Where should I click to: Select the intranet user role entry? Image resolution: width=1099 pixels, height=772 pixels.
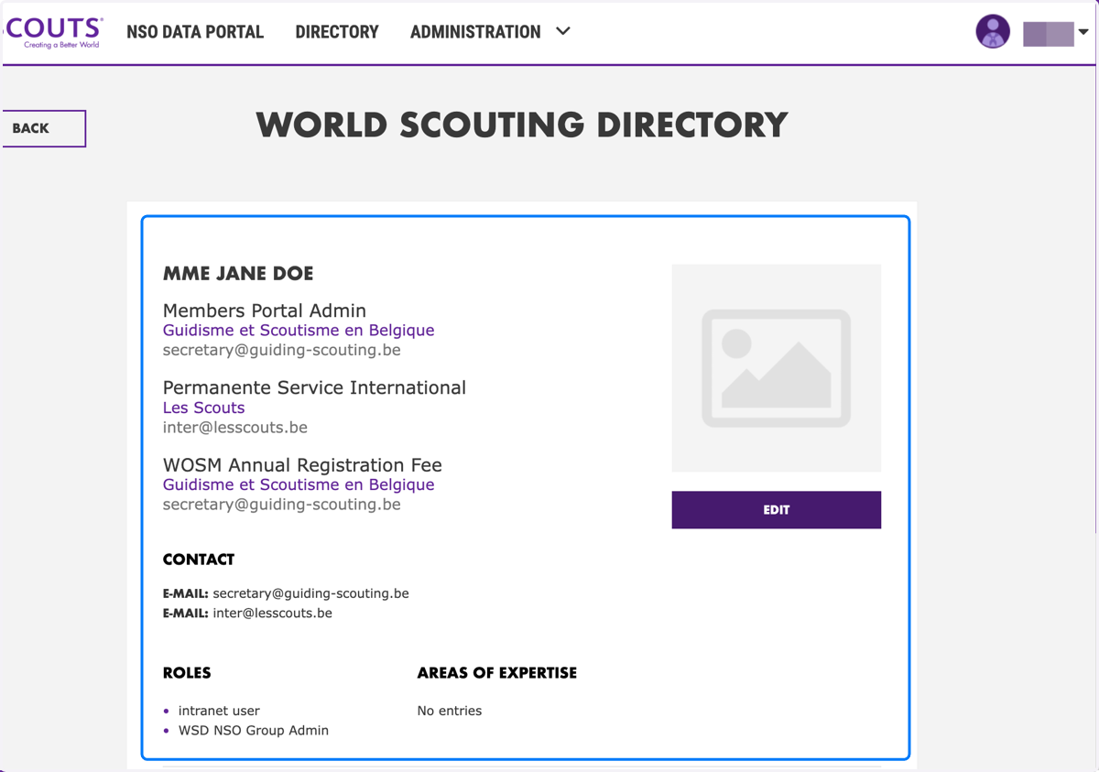[219, 711]
